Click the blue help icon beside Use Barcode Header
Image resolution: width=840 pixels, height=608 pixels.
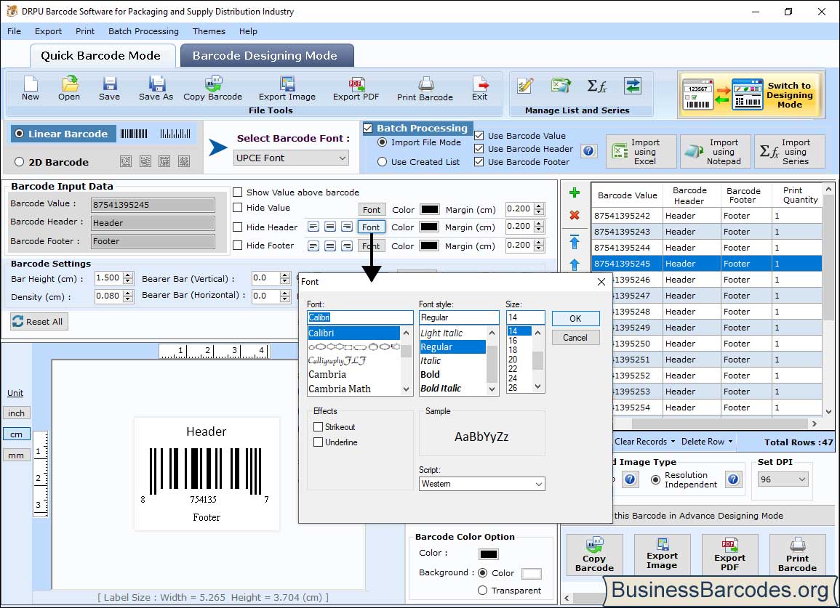(x=589, y=151)
